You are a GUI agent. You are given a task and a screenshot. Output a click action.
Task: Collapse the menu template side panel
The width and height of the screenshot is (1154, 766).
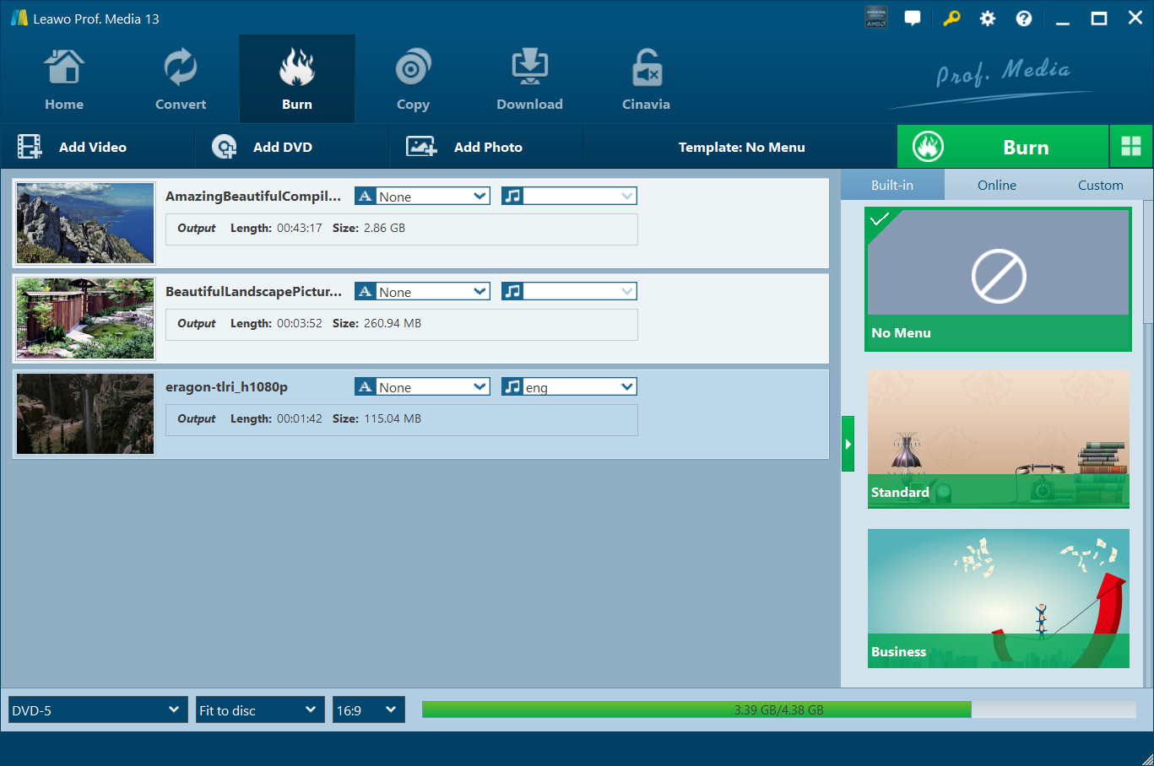click(x=848, y=444)
